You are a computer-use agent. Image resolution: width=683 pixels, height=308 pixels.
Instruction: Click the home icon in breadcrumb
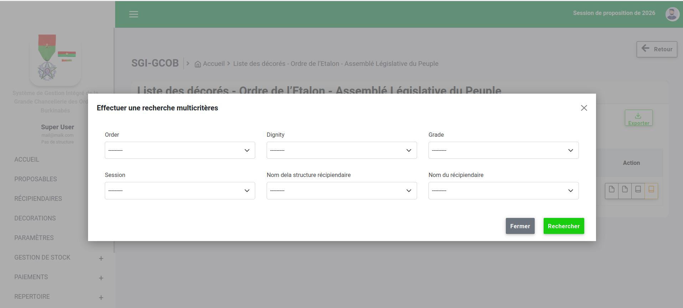pos(197,64)
